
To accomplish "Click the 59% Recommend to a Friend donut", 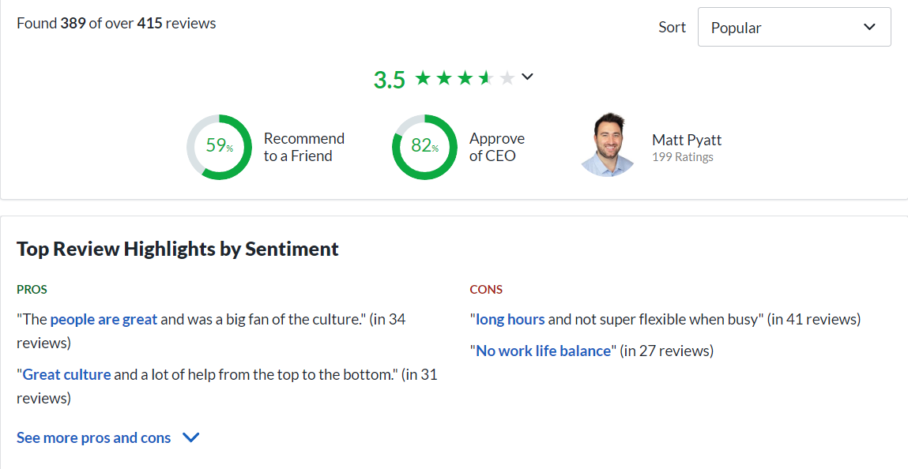I will (x=219, y=147).
